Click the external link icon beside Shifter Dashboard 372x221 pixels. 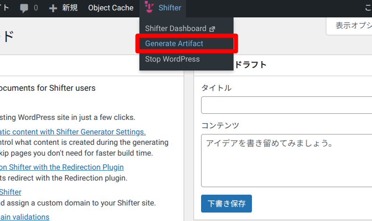212,29
